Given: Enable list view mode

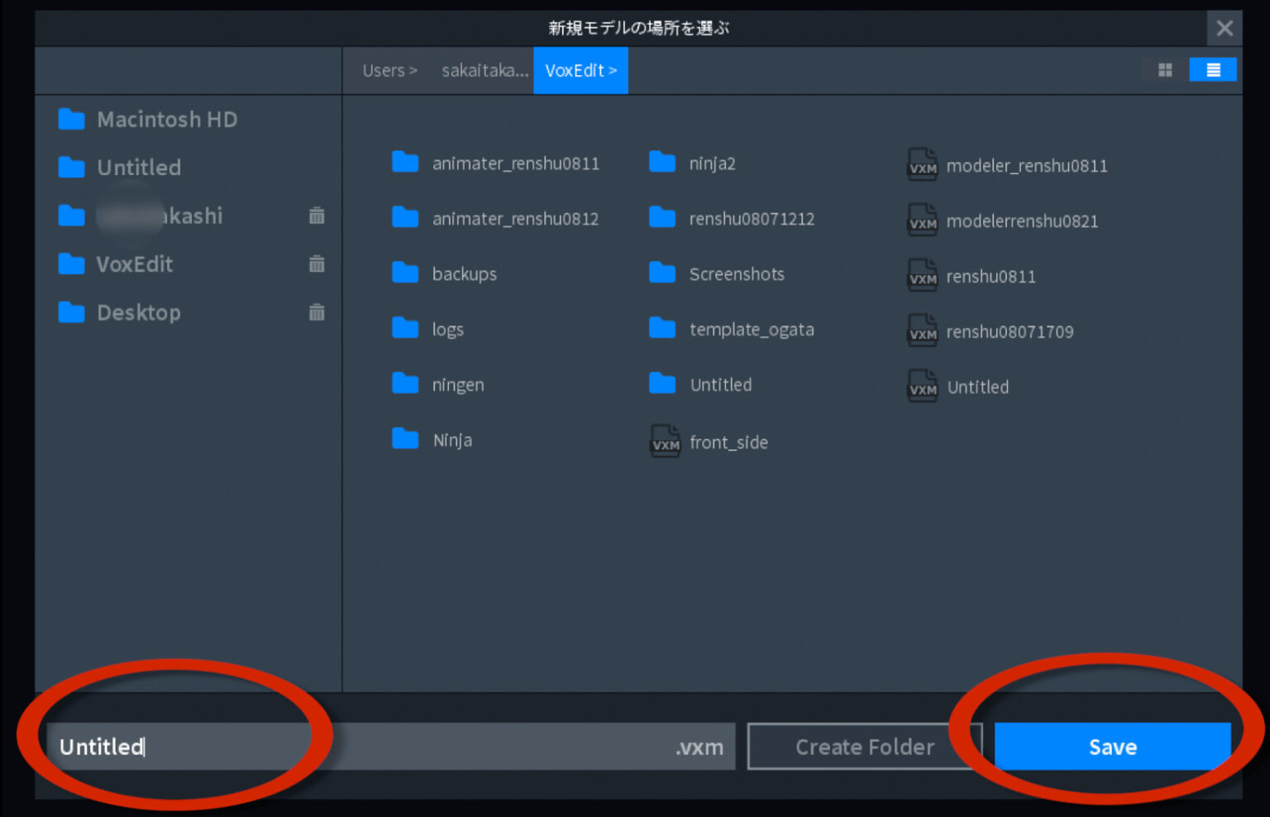Looking at the screenshot, I should (1212, 69).
